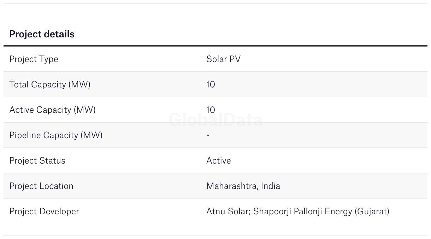Screen dimensions: 431x239
Task: Click the Project Location table row
Action: coord(215,186)
